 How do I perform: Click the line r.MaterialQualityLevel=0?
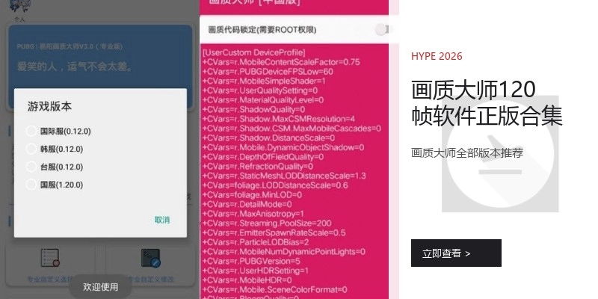point(263,100)
